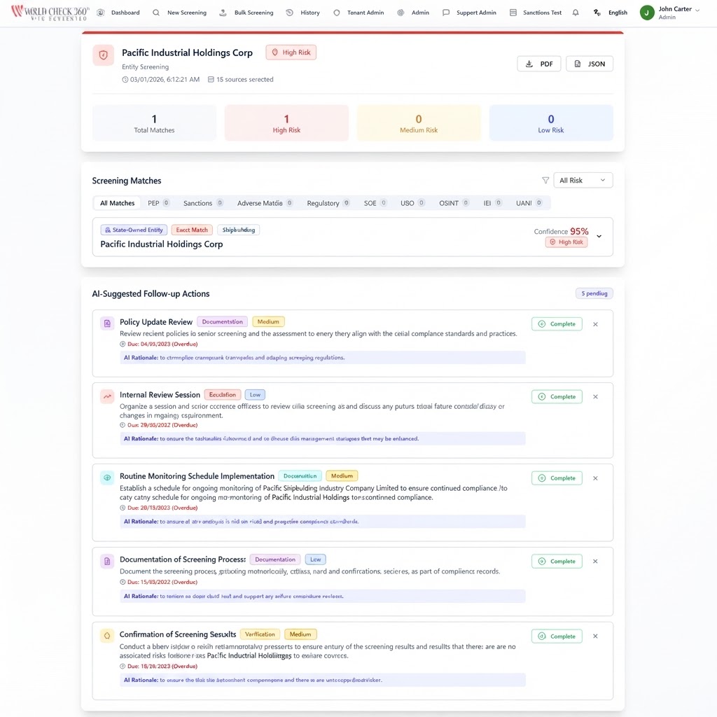
Task: Click the Internal Review Session trend icon
Action: [x=107, y=396]
